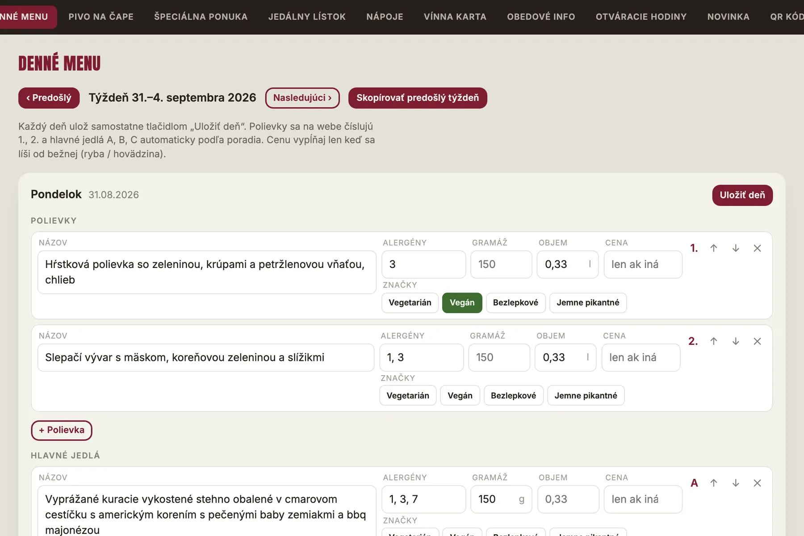Delete soup 2 with X icon

pyautogui.click(x=757, y=341)
